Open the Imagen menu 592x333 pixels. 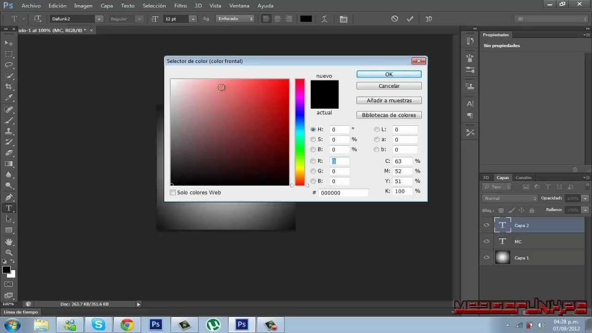[x=83, y=6]
